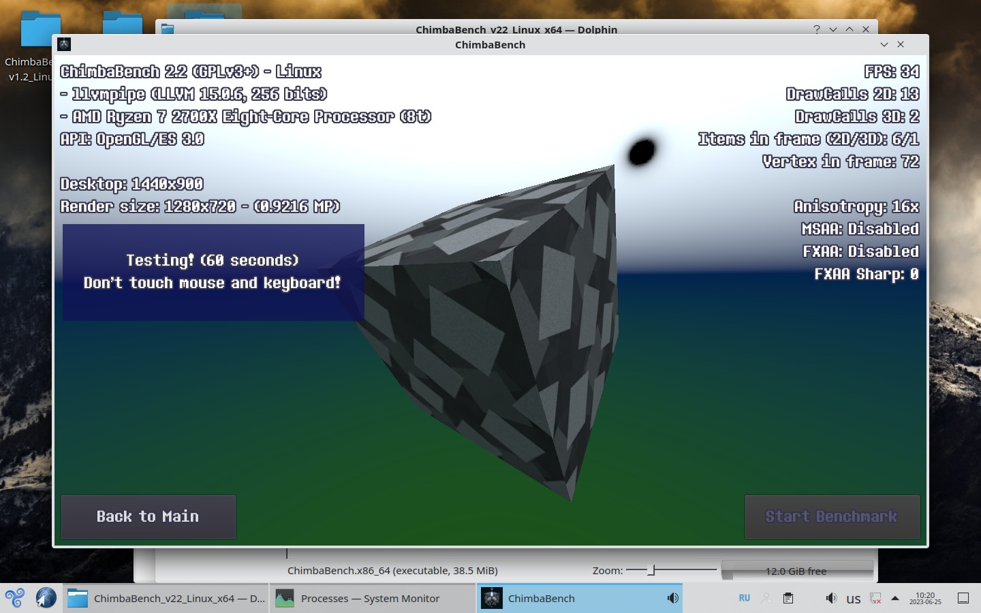Image resolution: width=981 pixels, height=613 pixels.
Task: Click the 'Desktop: 1440x900' text
Action: click(132, 184)
